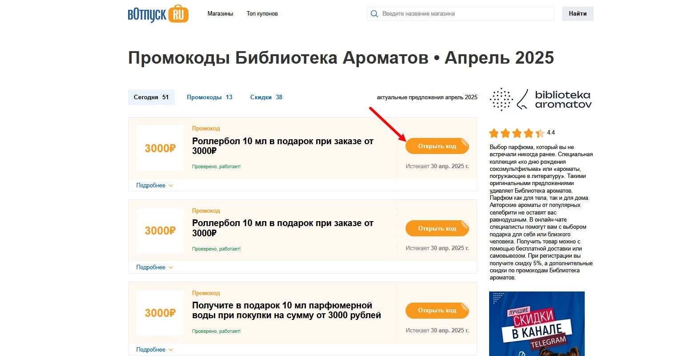Click the biblioteka aromatov brand logo

point(541,98)
